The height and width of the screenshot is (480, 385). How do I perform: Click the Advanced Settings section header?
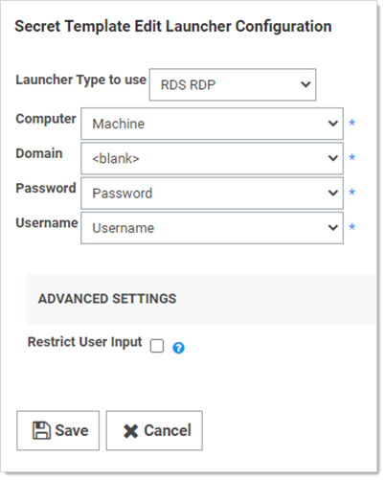coord(107,299)
